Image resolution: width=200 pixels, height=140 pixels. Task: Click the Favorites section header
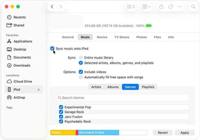coord(12,35)
